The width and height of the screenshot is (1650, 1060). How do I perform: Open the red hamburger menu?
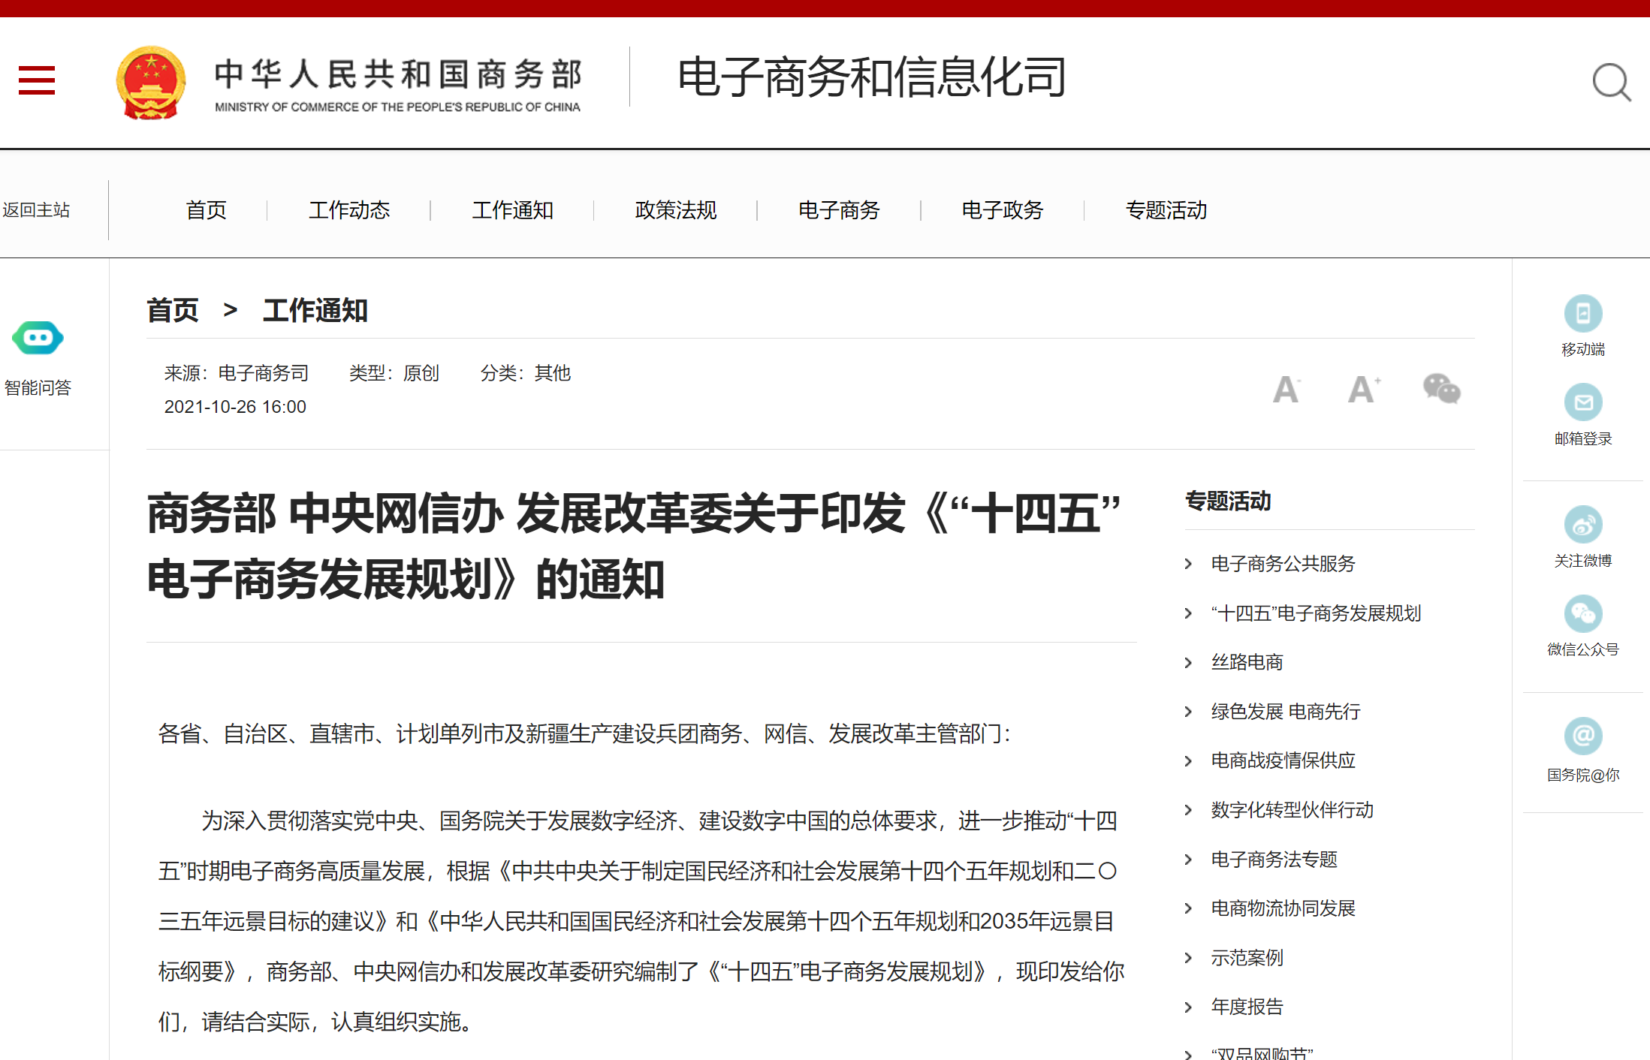point(37,80)
